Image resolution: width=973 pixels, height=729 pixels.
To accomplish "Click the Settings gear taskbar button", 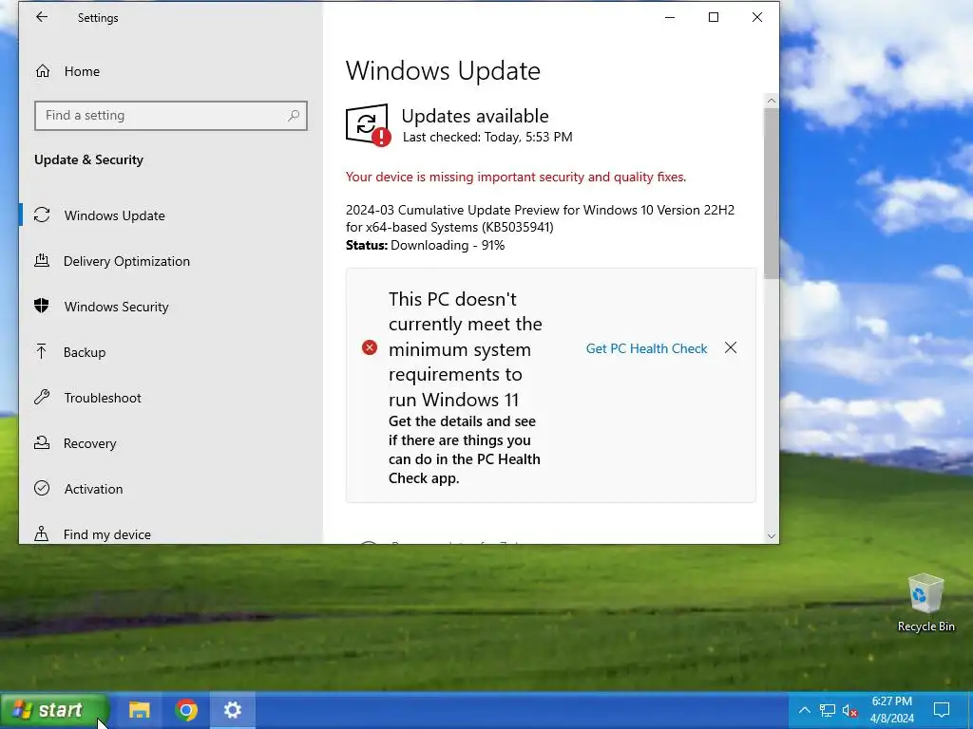I will 233,710.
